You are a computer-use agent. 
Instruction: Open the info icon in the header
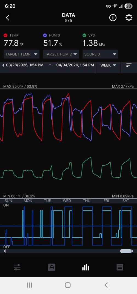113,18
